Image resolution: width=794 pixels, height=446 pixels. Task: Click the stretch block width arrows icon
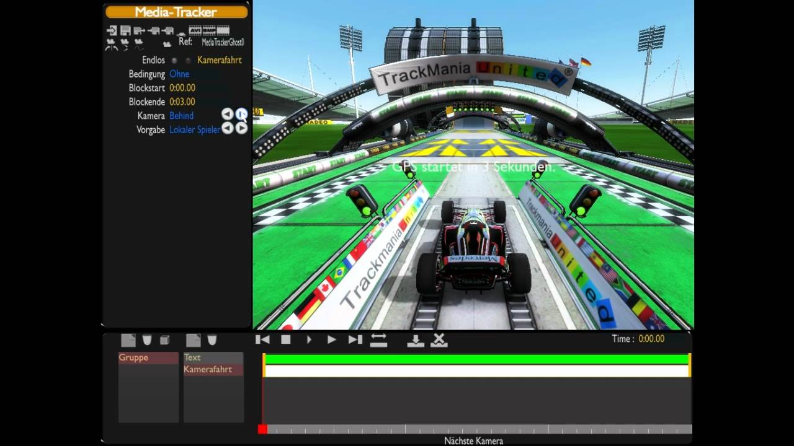point(379,339)
